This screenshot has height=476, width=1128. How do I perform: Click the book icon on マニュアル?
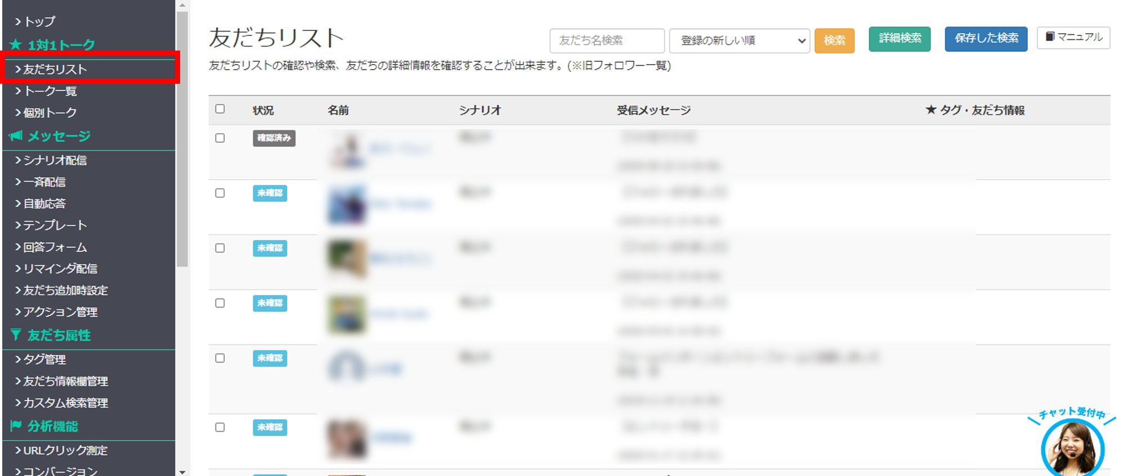pyautogui.click(x=1050, y=37)
